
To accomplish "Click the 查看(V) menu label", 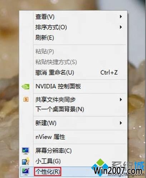I will point(45,17).
